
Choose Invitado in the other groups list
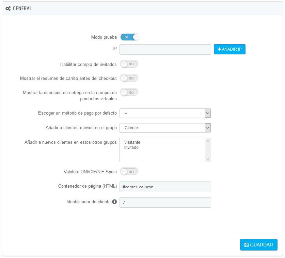[x=131, y=148]
